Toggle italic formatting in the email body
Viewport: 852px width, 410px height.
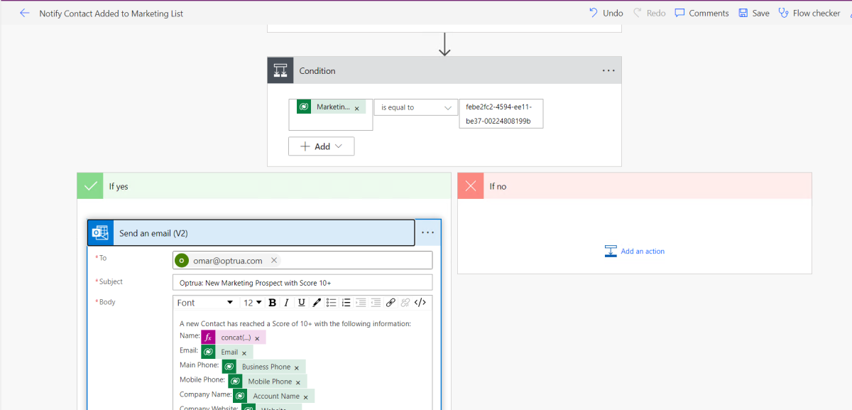point(286,303)
